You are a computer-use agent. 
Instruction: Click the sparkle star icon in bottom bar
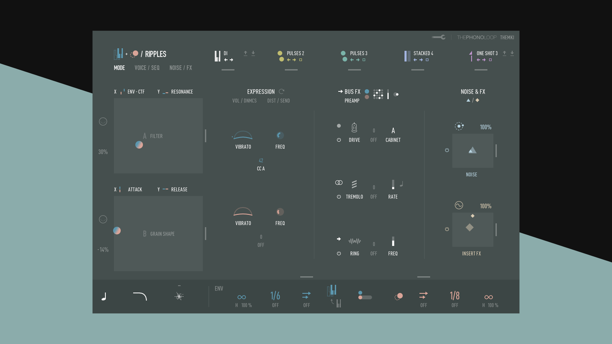click(179, 296)
